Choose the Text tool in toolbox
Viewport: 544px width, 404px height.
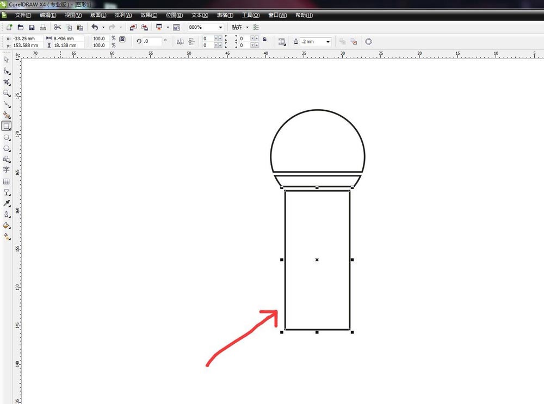coord(6,169)
